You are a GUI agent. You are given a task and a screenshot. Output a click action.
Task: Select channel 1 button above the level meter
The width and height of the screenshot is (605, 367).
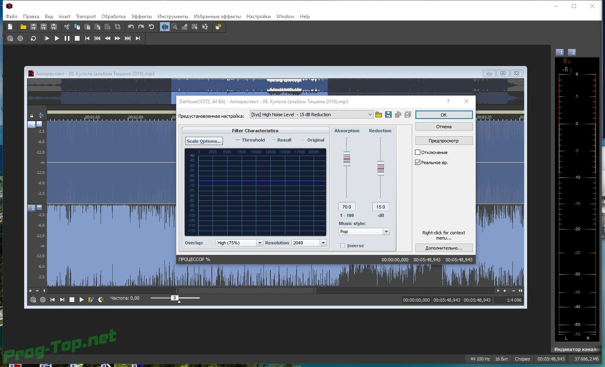tap(560, 52)
